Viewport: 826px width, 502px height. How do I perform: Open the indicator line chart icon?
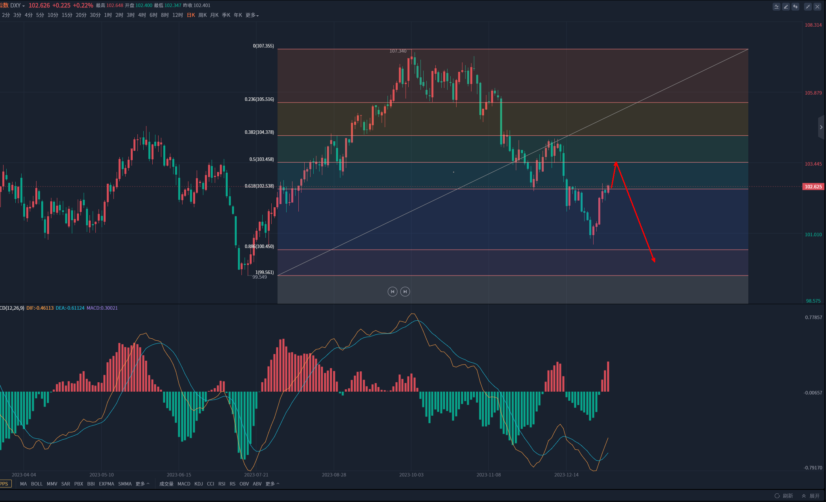click(776, 7)
